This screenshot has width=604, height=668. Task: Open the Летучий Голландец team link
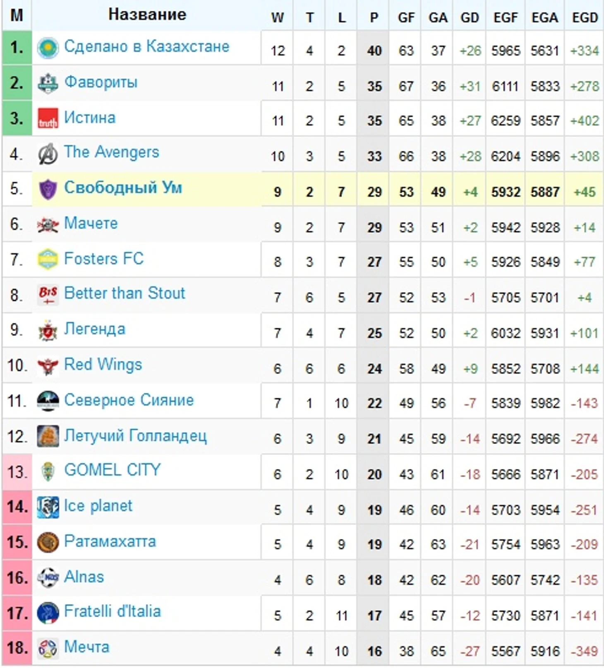[x=135, y=436]
